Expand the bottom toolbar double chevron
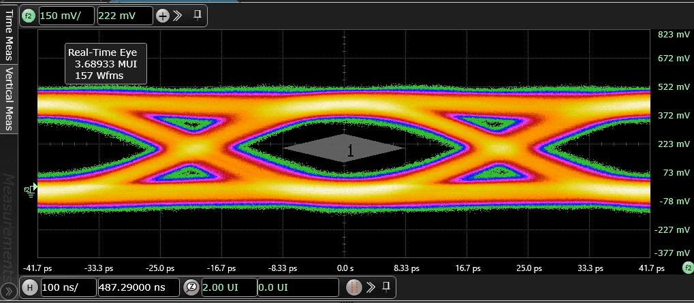 coord(371,287)
